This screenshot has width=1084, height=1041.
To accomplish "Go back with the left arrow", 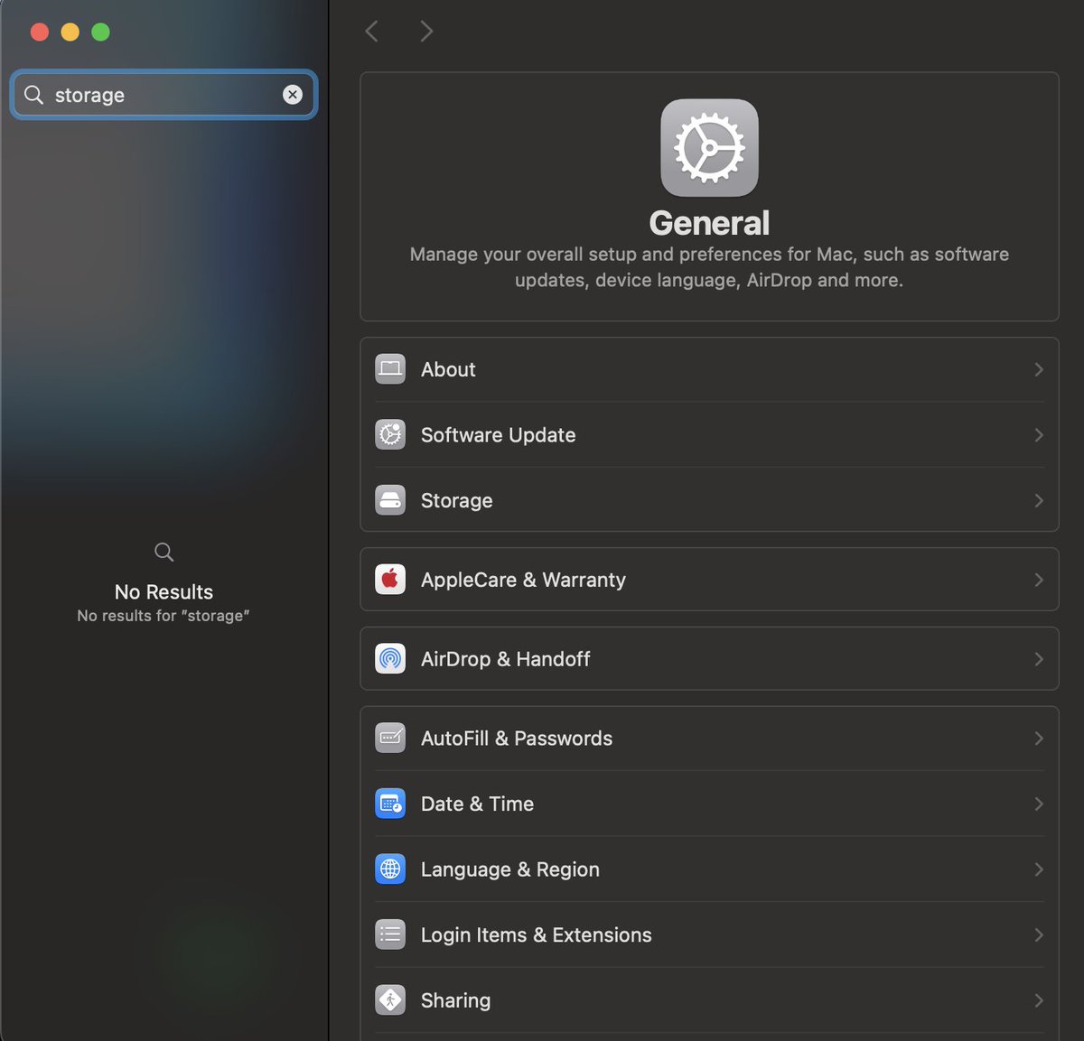I will coord(371,32).
